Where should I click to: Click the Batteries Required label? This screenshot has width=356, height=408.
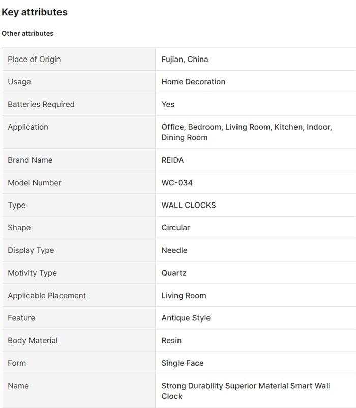tap(41, 104)
